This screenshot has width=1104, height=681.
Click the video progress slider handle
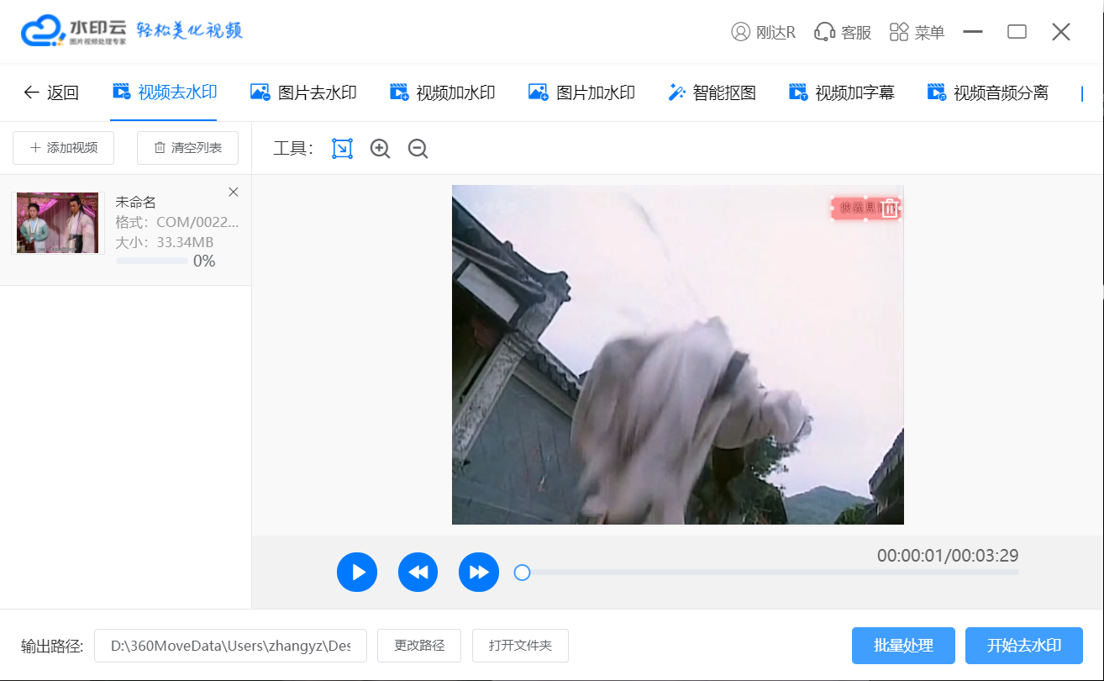(x=522, y=573)
